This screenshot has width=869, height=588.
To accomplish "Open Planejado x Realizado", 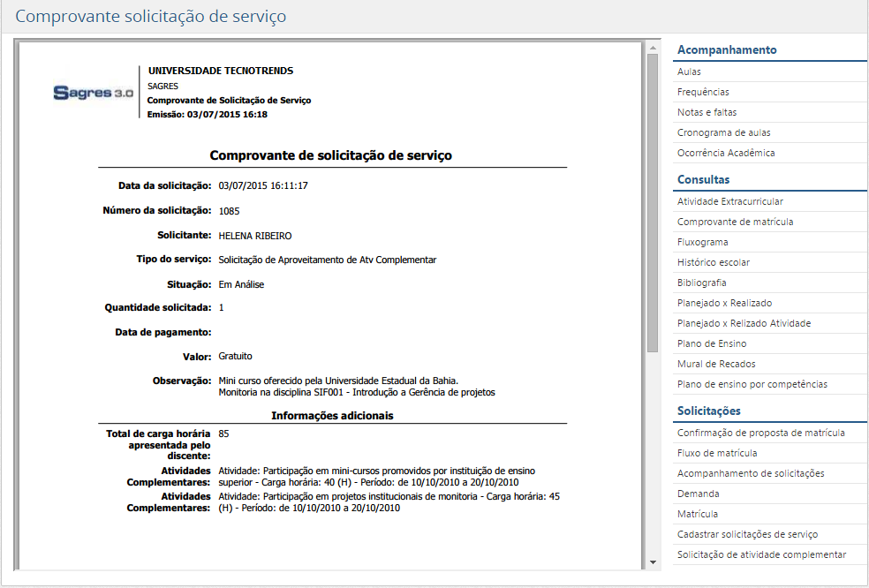I will (724, 303).
